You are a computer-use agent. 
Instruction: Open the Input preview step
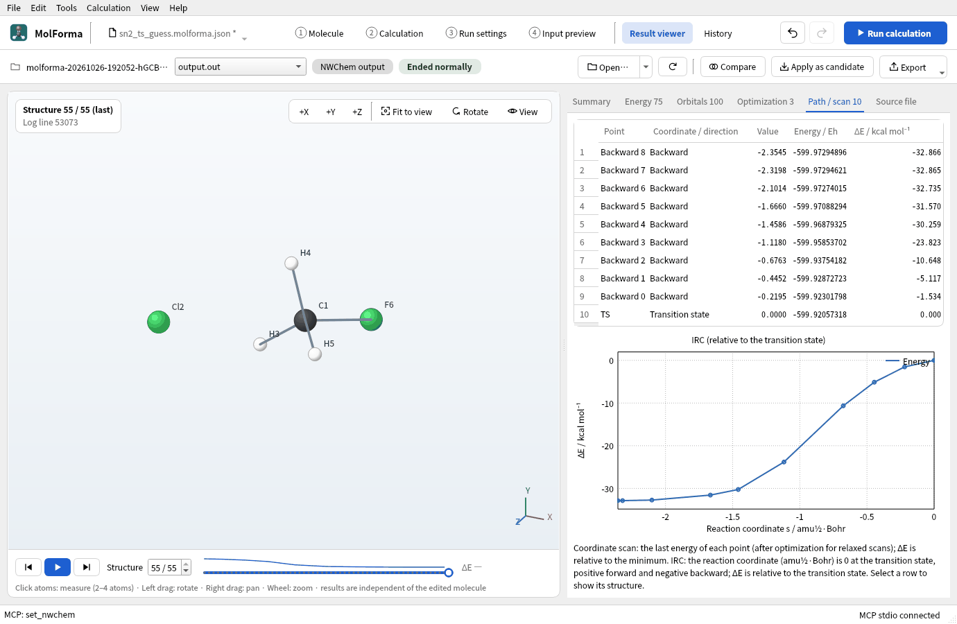[x=562, y=33]
